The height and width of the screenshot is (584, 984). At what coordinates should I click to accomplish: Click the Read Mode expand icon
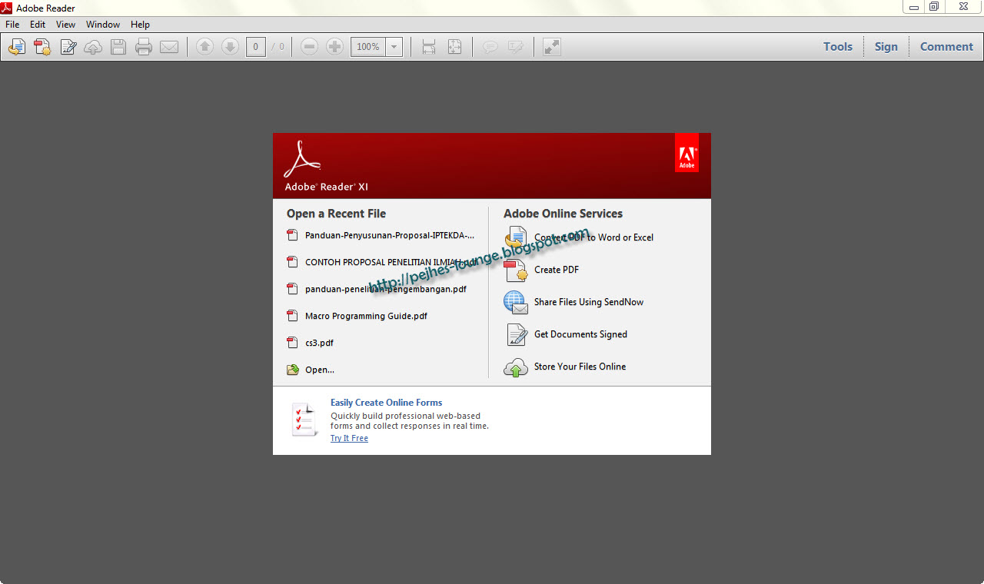(x=551, y=47)
